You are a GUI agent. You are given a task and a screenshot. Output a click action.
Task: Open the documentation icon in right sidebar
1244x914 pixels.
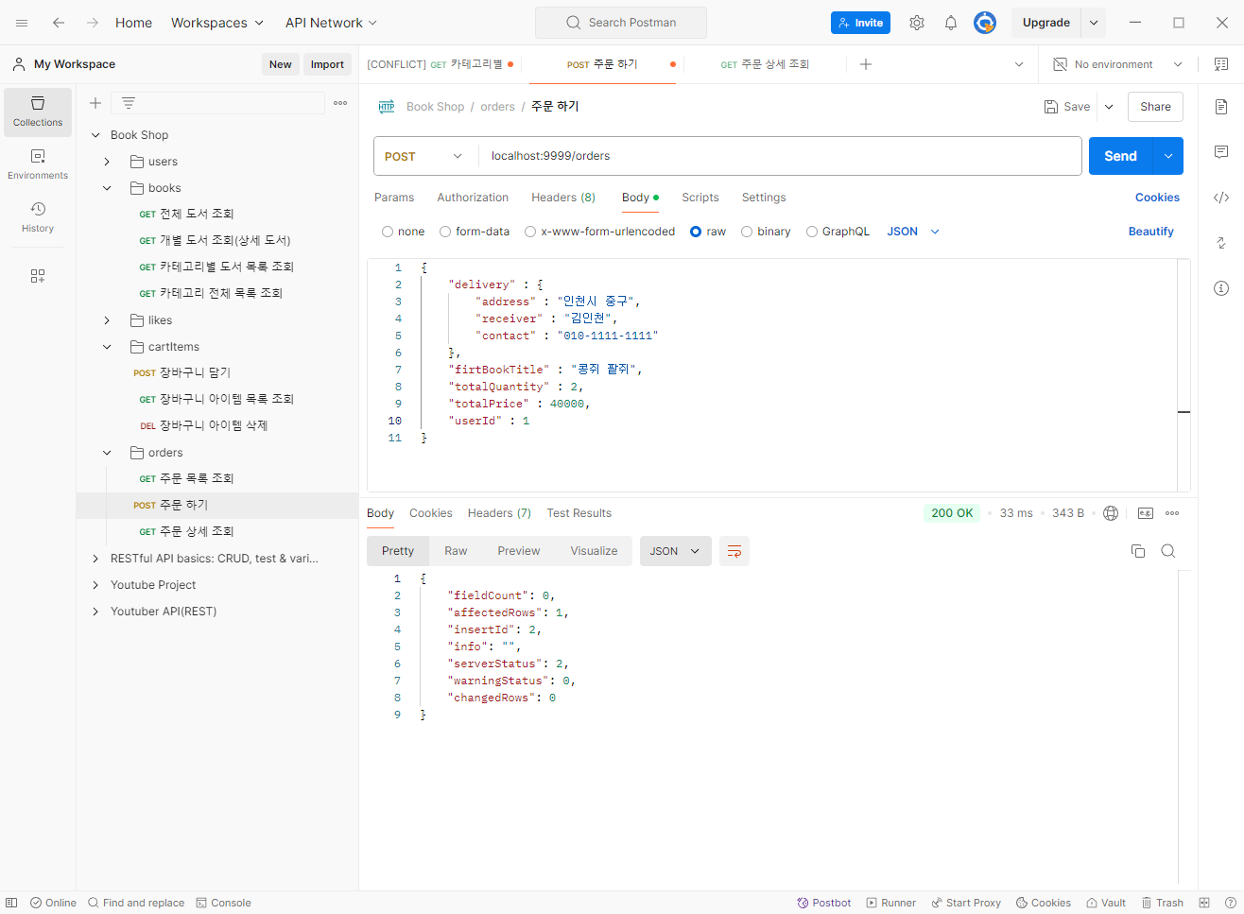[1221, 107]
